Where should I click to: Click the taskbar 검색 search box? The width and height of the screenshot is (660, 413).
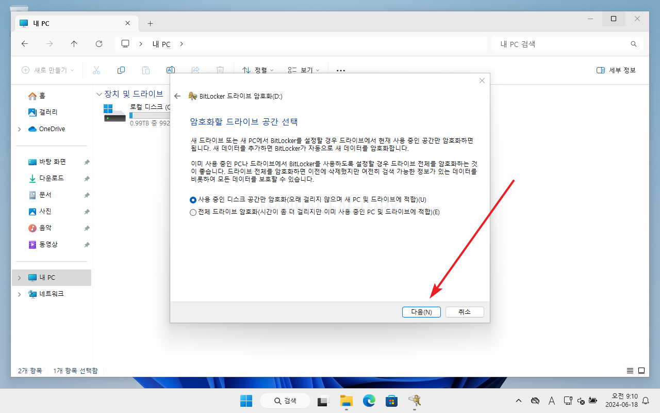285,401
